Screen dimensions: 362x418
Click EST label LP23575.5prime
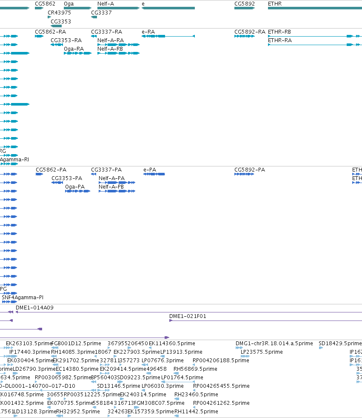click(262, 352)
